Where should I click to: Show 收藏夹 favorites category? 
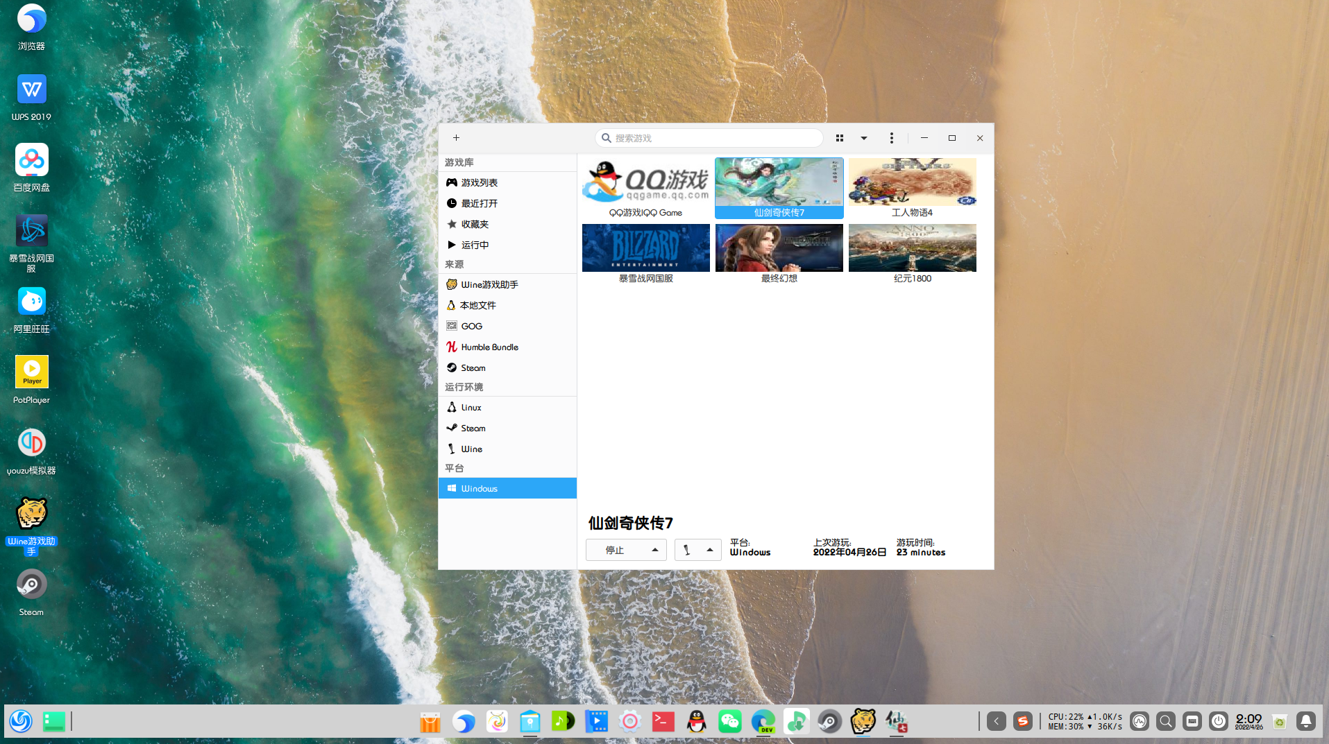[475, 224]
